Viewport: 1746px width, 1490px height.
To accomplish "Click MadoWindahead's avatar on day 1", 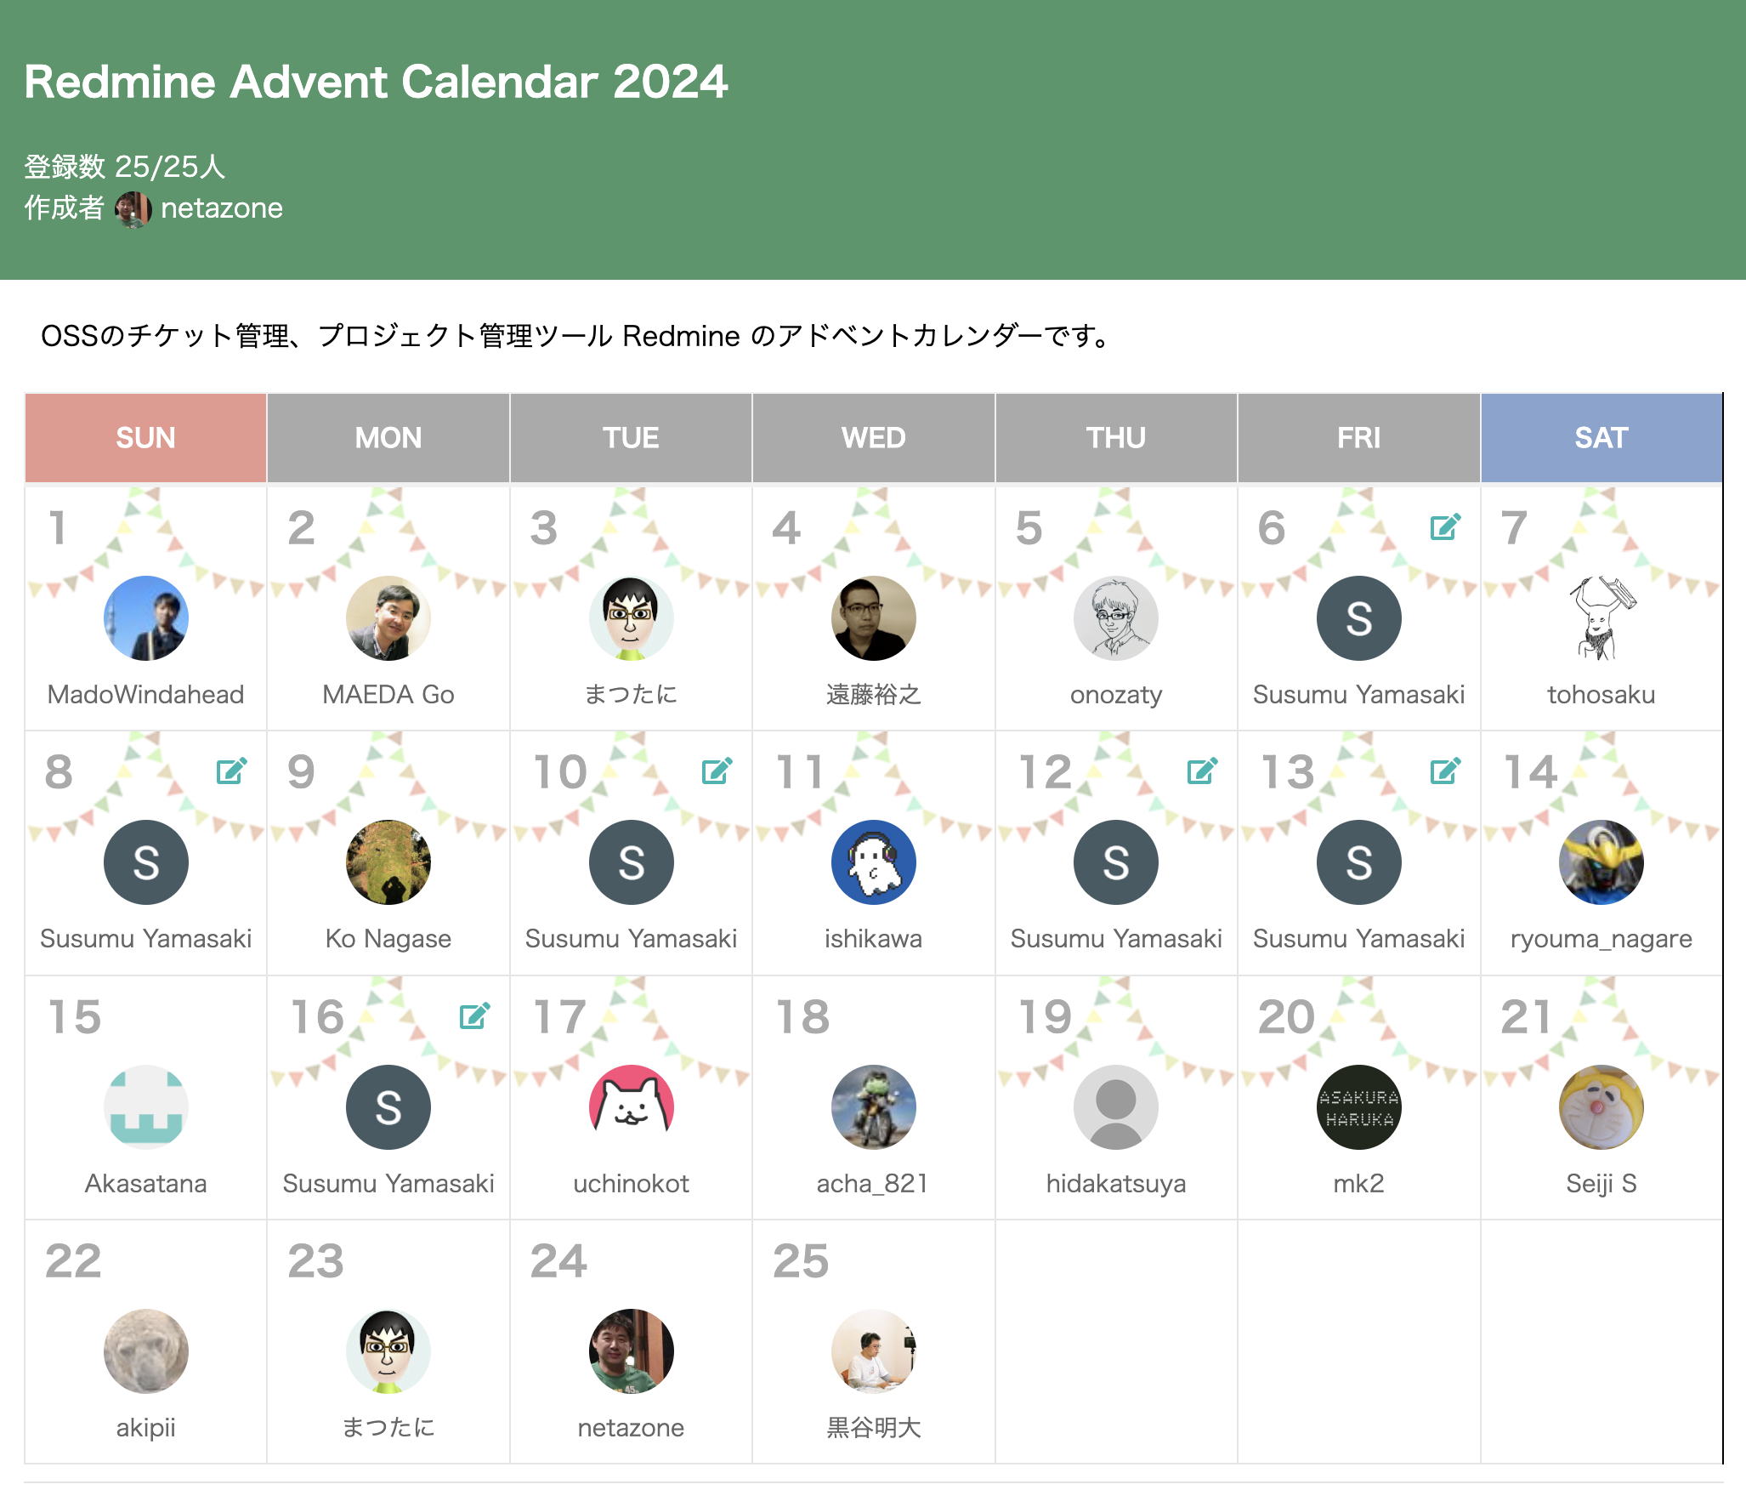I will [x=145, y=618].
